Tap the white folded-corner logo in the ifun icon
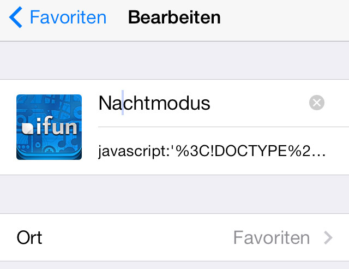The image size is (349, 269). tap(27, 128)
